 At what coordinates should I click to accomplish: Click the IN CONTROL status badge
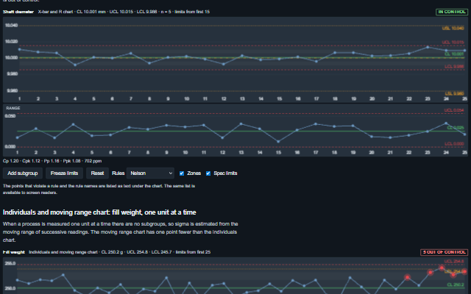click(452, 12)
